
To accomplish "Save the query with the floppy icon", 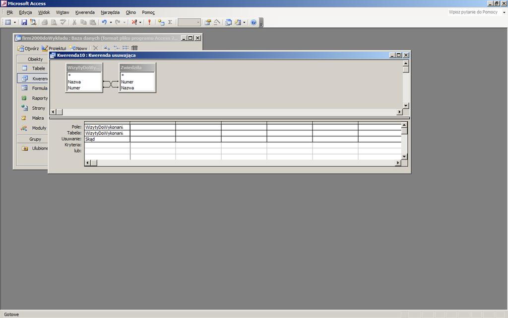I will point(24,22).
